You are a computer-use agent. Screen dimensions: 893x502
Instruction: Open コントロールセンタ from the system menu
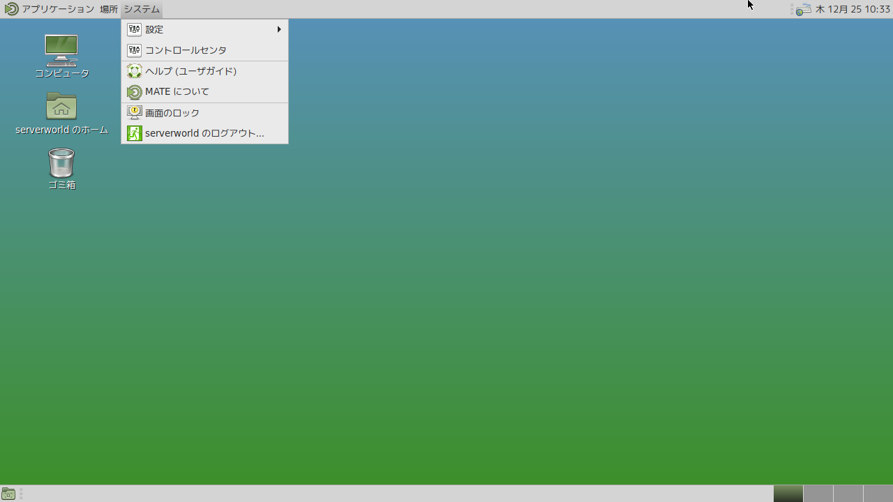tap(186, 50)
